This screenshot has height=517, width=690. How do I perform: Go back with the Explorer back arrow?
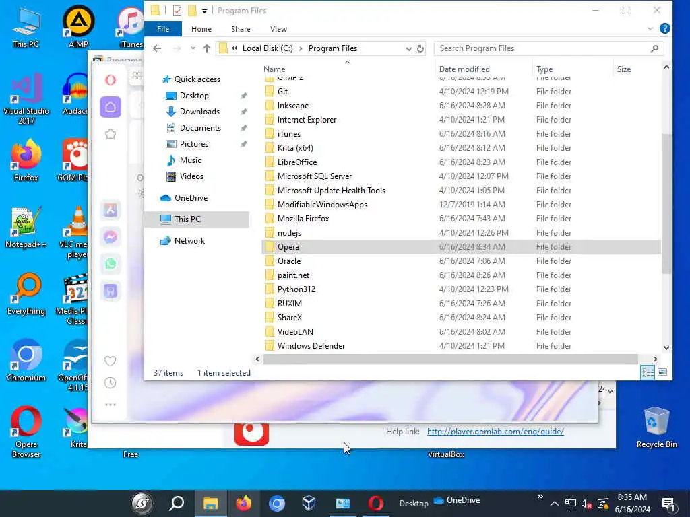(x=157, y=48)
